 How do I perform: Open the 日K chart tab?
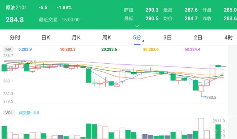[x=46, y=37]
